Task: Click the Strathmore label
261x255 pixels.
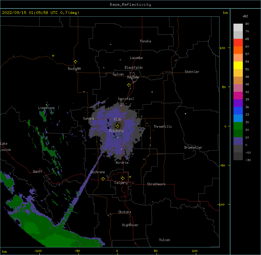Action: point(156,184)
